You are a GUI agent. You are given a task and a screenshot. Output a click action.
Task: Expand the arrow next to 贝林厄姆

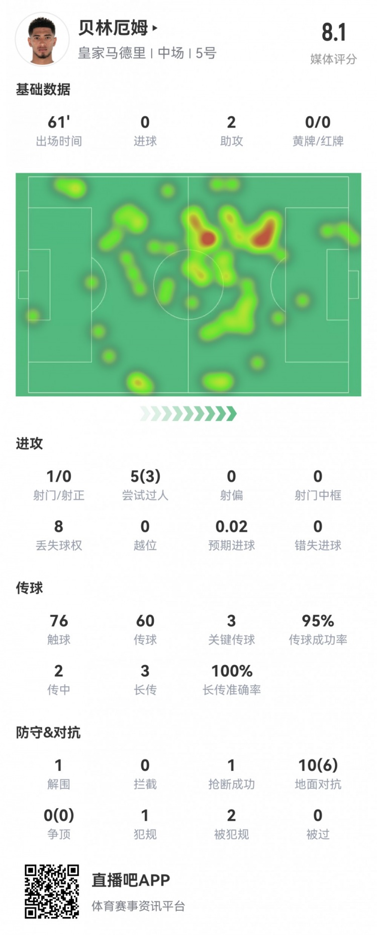click(x=155, y=28)
